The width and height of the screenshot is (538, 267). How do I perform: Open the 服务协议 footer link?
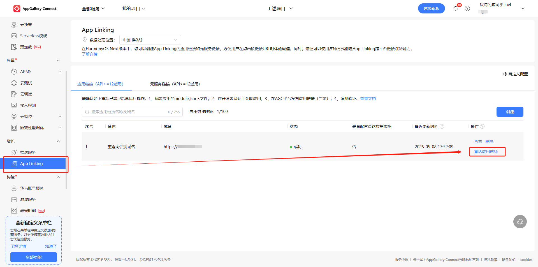[402, 260]
